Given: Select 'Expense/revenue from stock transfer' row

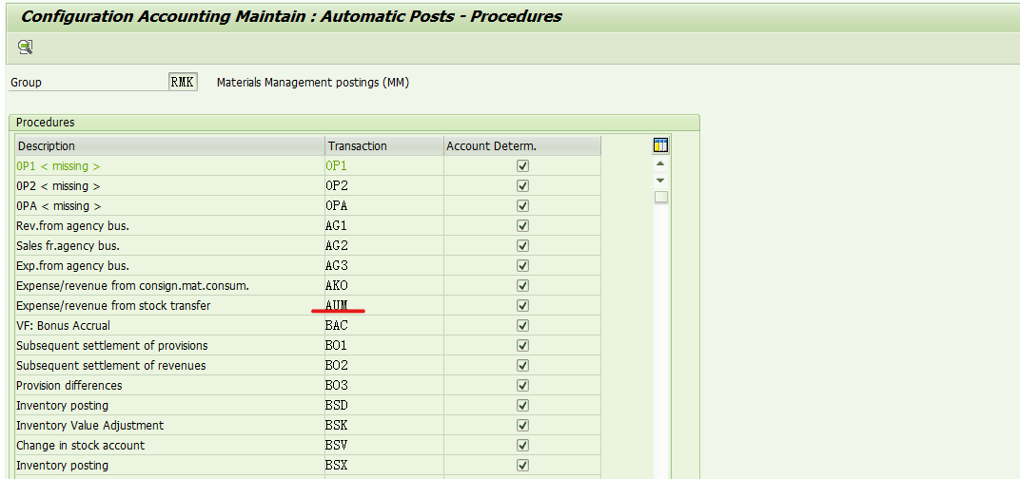Looking at the screenshot, I should click(x=169, y=305).
